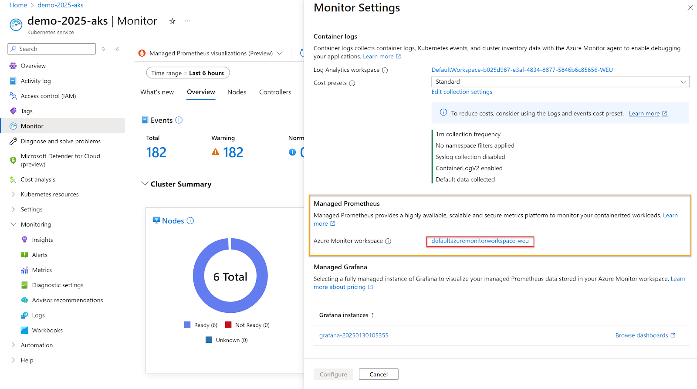Expand the Help group in sidebar
Screen dimensions: 697x389
click(x=13, y=360)
